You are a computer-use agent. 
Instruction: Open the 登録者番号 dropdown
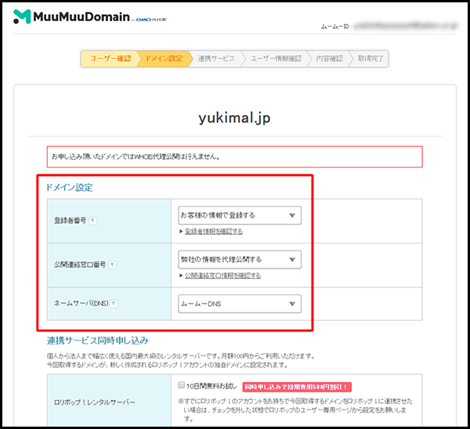click(x=239, y=215)
